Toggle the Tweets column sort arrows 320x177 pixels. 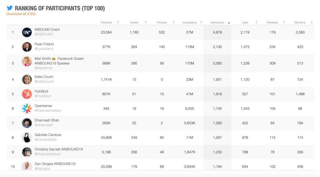146,22
